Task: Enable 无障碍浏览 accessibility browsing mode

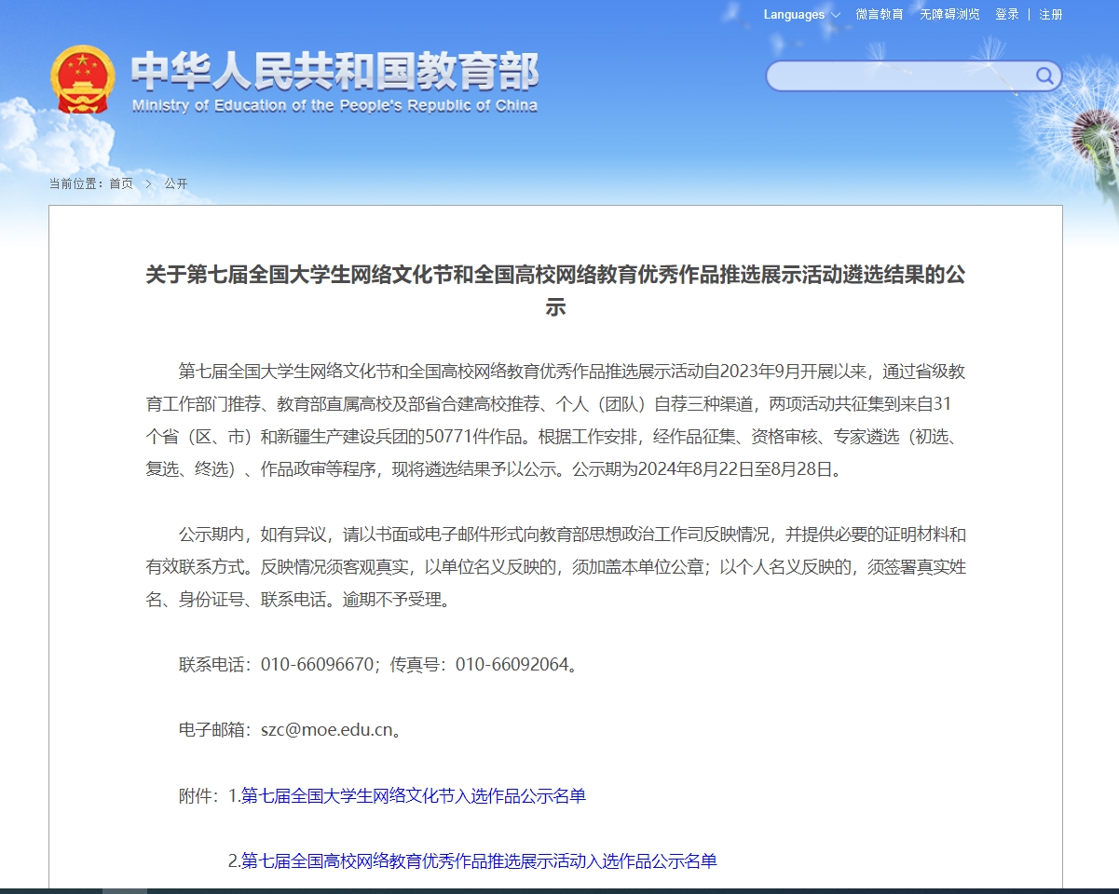Action: coord(949,15)
